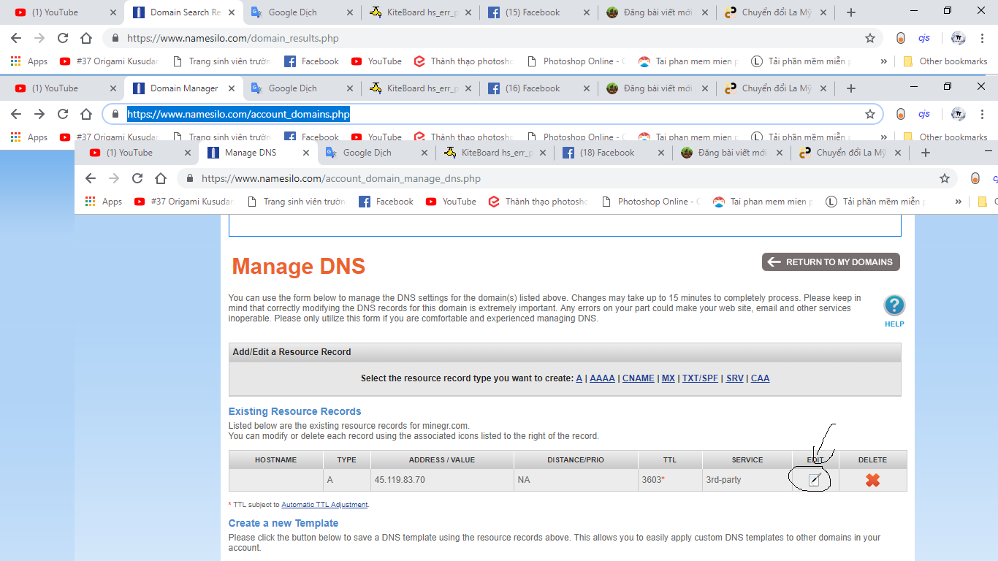This screenshot has width=998, height=561.
Task: Create a CNAME resource record
Action: 639,378
